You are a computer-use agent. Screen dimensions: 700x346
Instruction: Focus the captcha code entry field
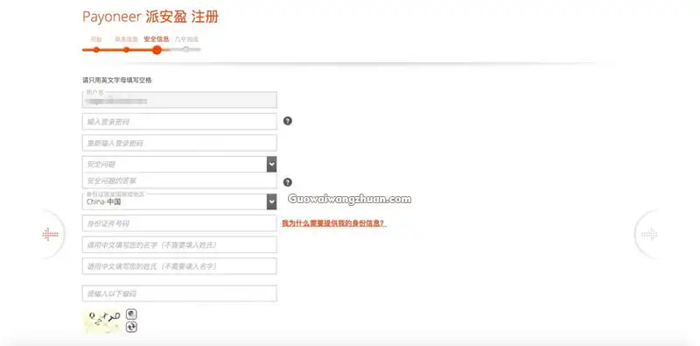pyautogui.click(x=179, y=293)
